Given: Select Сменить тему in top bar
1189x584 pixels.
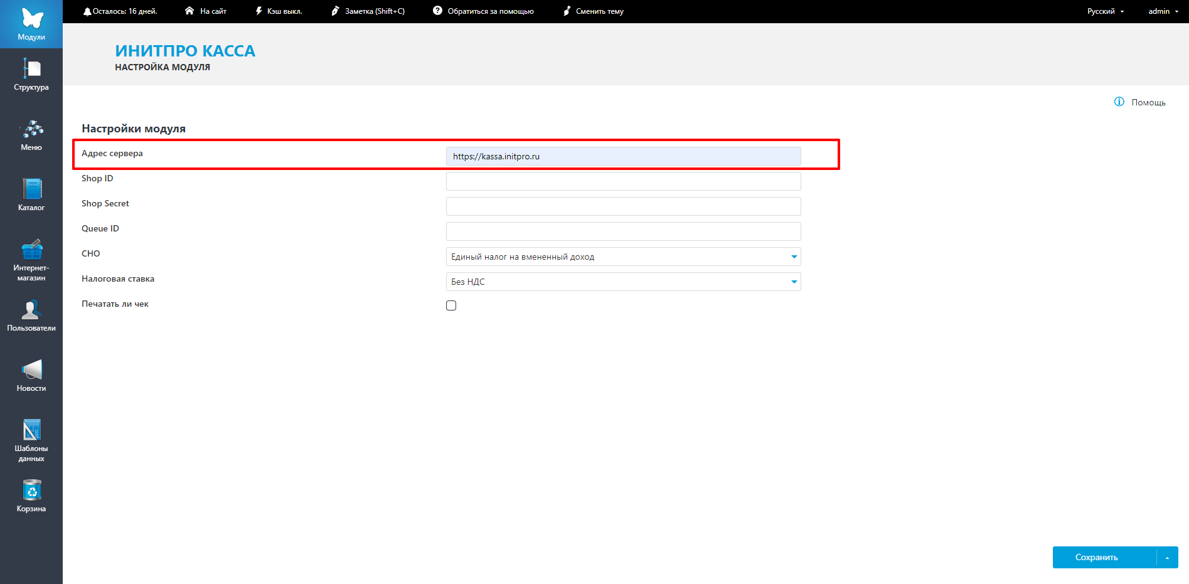Looking at the screenshot, I should (600, 11).
